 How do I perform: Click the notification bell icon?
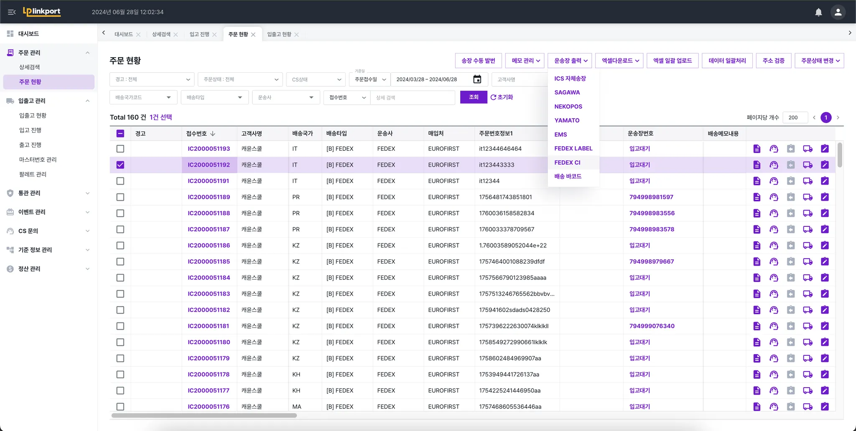pos(818,12)
